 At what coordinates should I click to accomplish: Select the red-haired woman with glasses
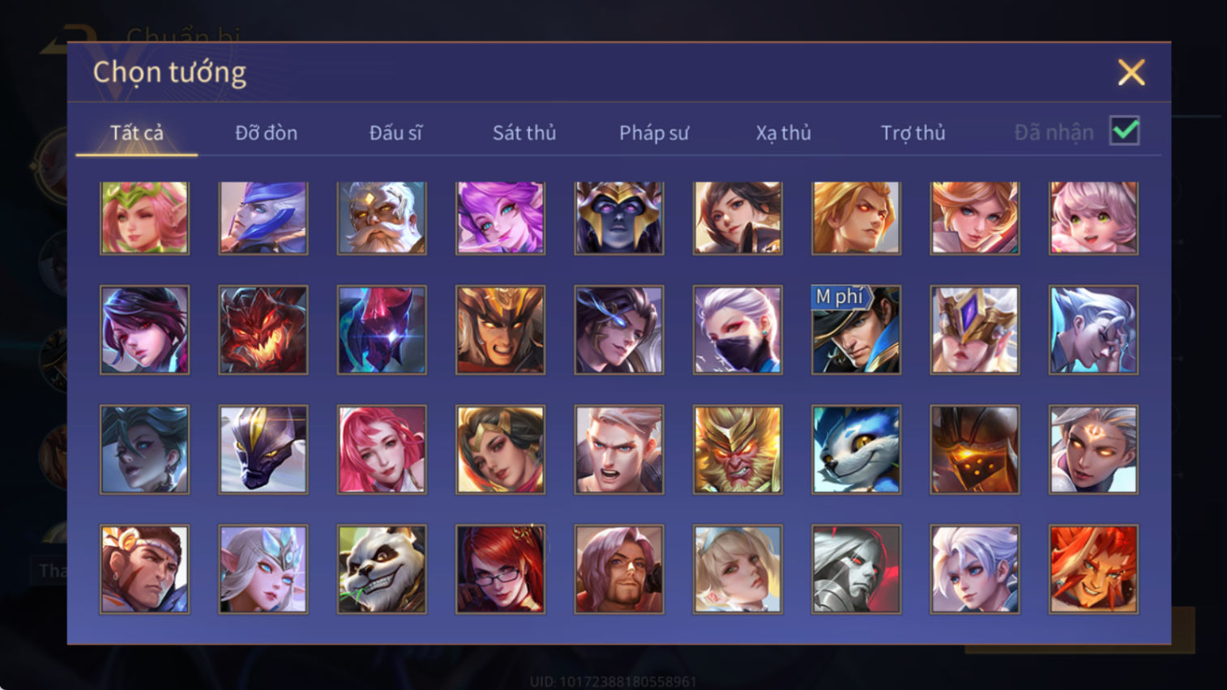click(x=500, y=569)
